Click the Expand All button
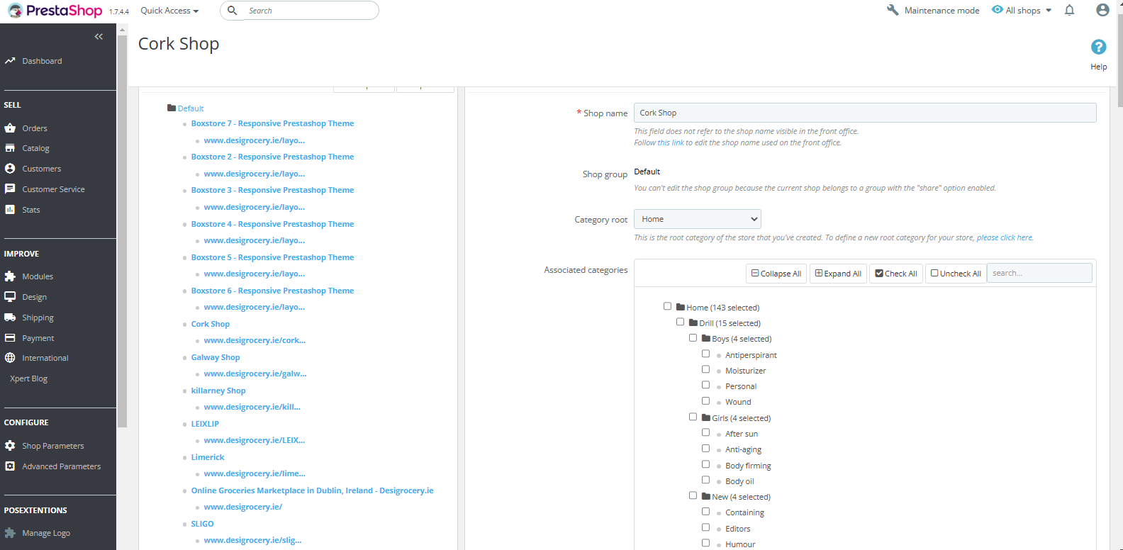 point(838,274)
